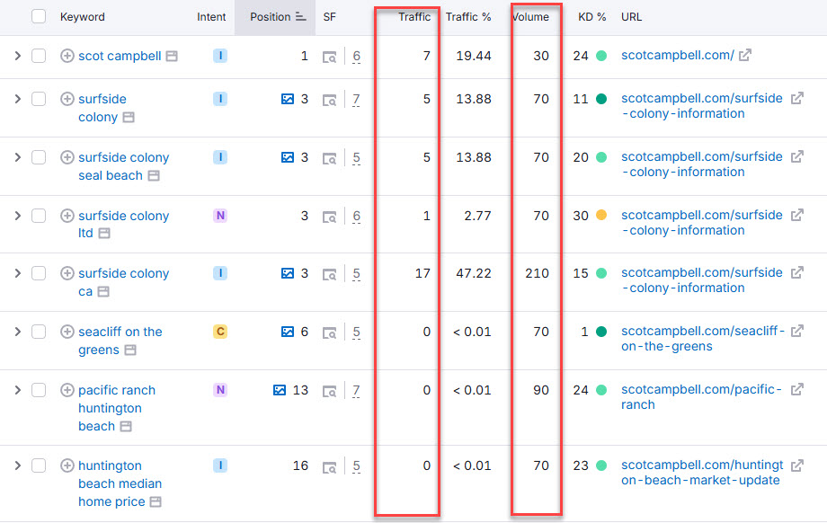Sort by Traffic % column header
This screenshot has width=827, height=523.
[468, 17]
